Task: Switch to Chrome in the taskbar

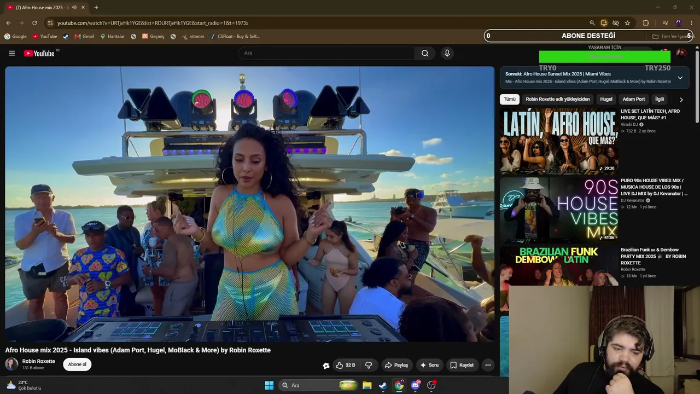Action: tap(399, 385)
